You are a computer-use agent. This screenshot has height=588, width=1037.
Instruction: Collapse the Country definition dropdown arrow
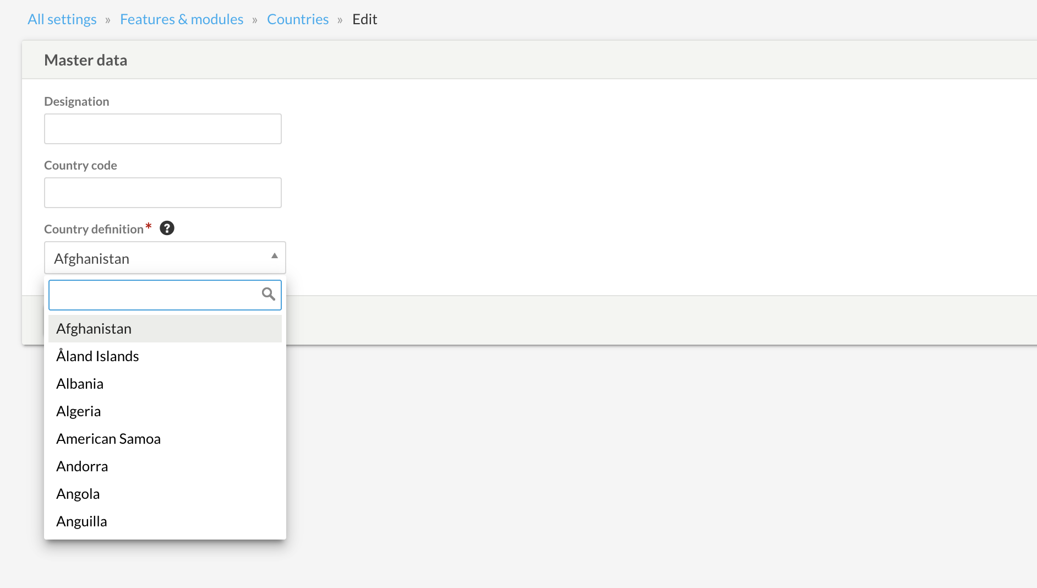pyautogui.click(x=275, y=256)
